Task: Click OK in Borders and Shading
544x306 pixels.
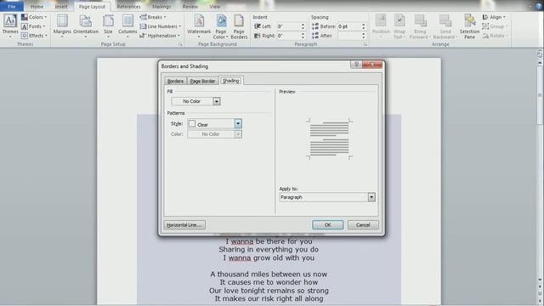Action: [x=327, y=224]
